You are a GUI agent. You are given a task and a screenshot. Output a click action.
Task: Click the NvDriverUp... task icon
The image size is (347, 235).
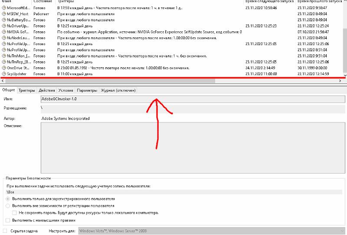pos(4,26)
